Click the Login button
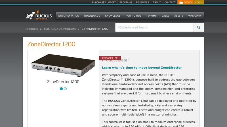 tap(199, 2)
